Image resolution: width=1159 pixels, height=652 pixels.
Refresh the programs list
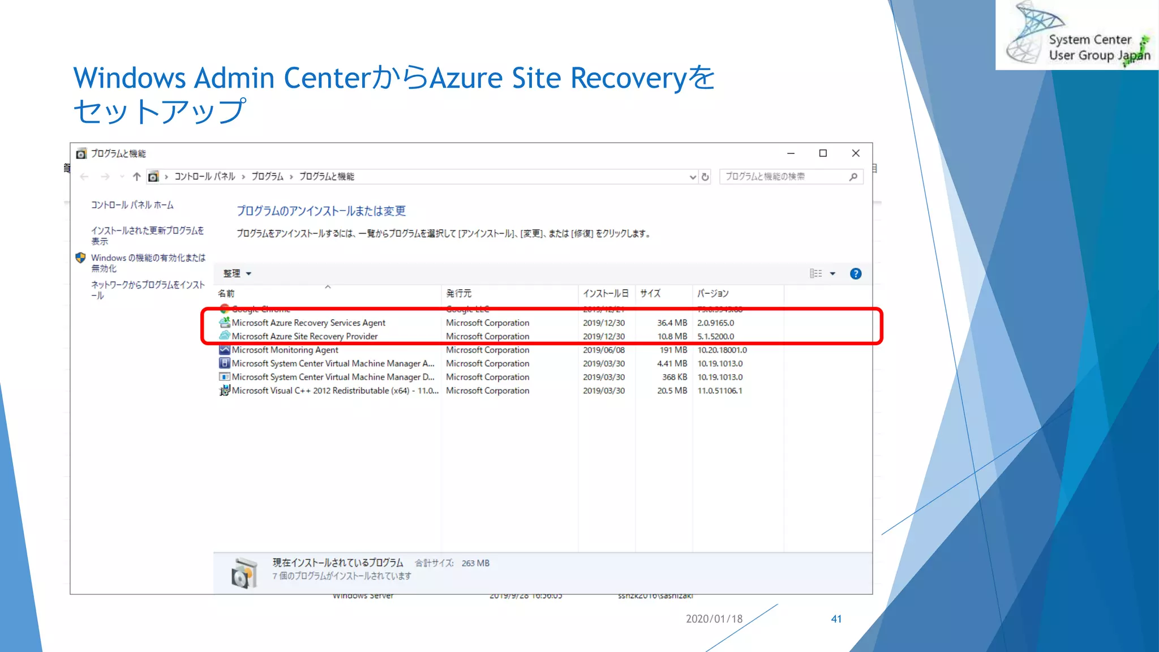pos(705,177)
